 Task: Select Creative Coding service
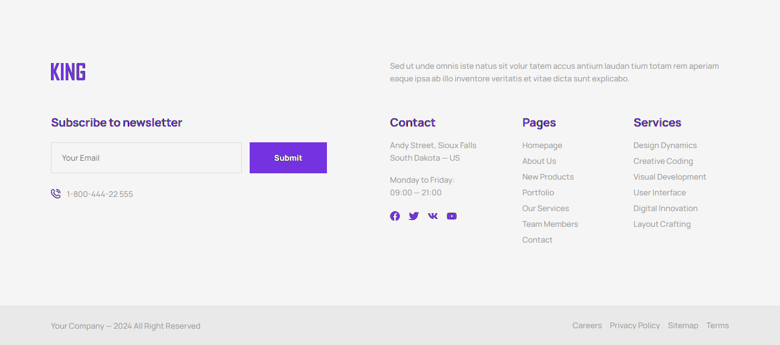click(x=663, y=161)
